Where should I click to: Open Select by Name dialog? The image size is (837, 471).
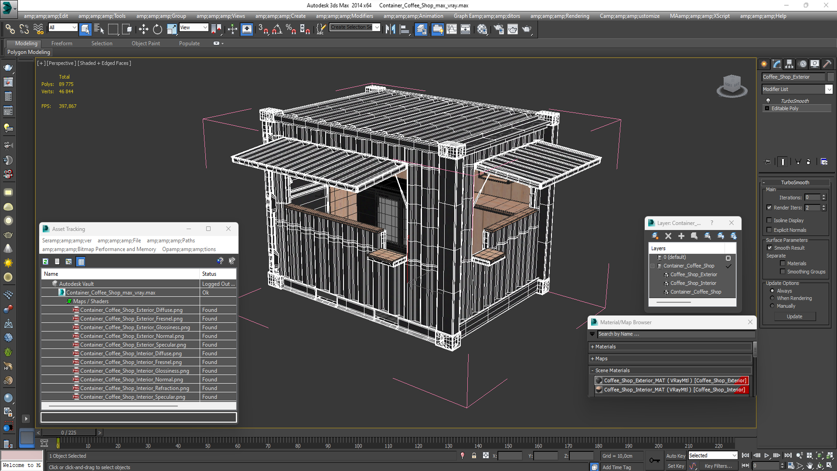pyautogui.click(x=99, y=29)
